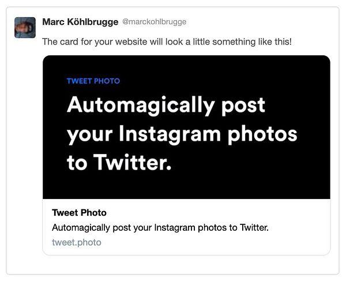Click the word "your" in the large headline
346x282 pixels.
(89, 134)
